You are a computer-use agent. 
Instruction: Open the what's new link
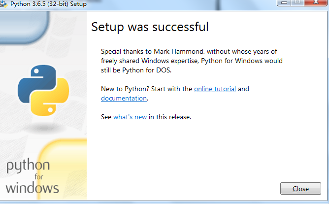coord(130,117)
